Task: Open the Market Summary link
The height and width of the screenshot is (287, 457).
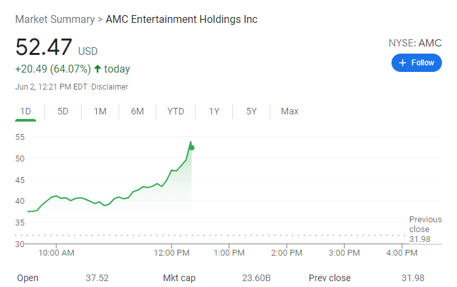Action: tap(55, 19)
